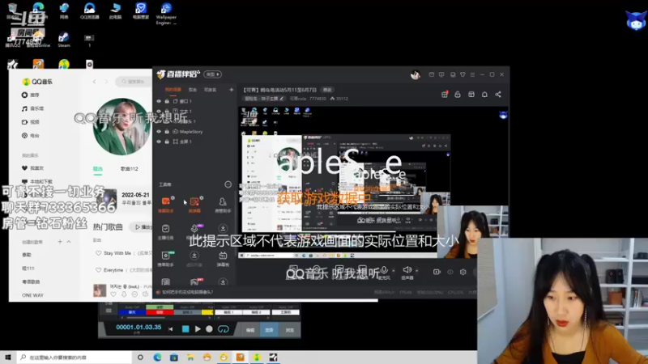
Task: Add a new scene with plus icon
Action: [231, 90]
